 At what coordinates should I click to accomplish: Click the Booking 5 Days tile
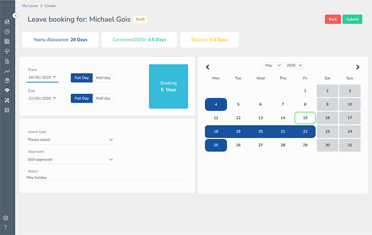point(168,86)
